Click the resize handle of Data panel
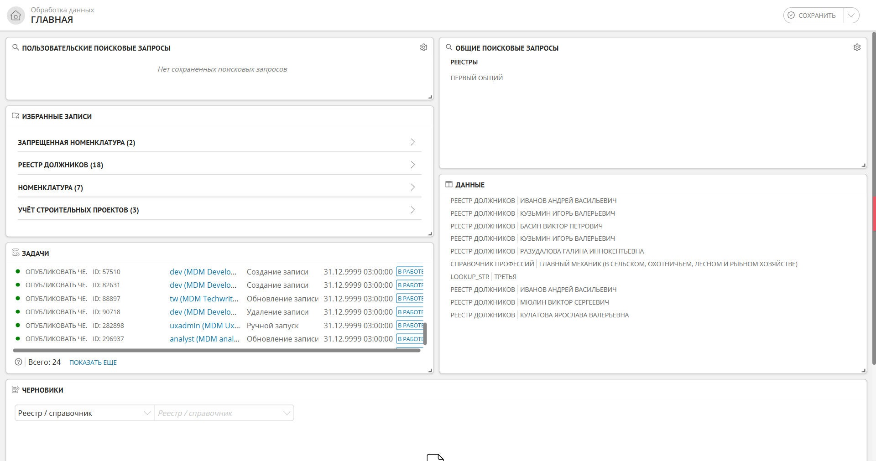876x461 pixels. click(863, 370)
